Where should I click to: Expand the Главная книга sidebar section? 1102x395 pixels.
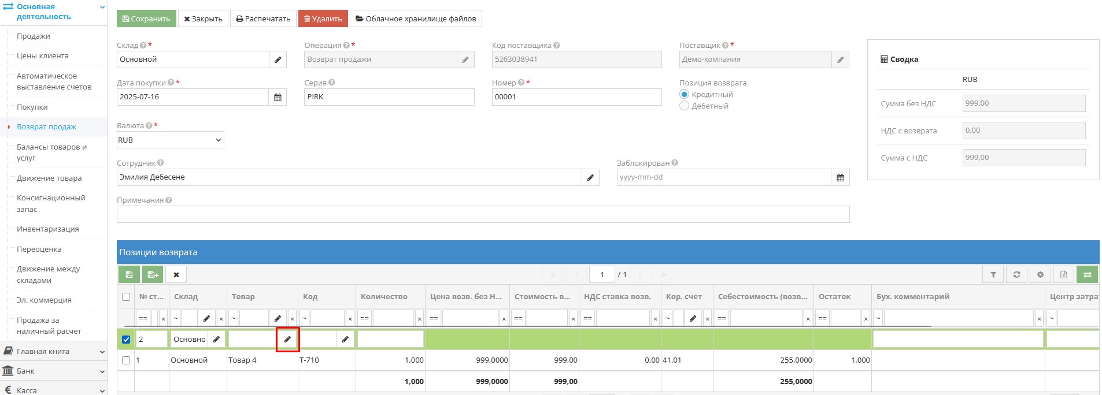pyautogui.click(x=53, y=351)
